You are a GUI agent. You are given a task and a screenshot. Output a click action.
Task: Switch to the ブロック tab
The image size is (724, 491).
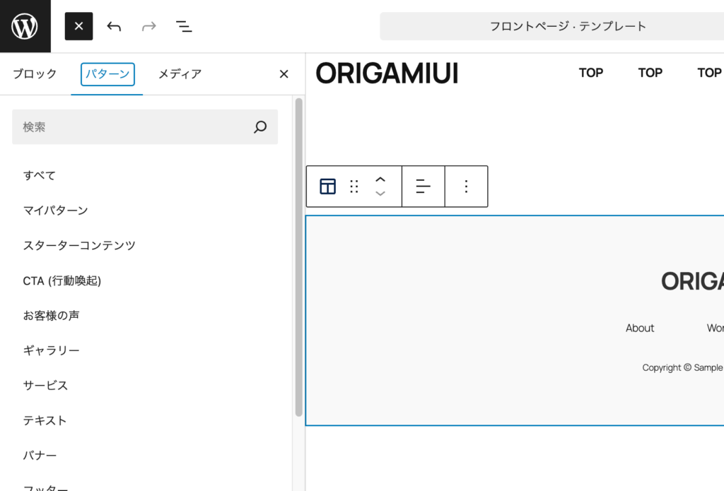point(35,74)
